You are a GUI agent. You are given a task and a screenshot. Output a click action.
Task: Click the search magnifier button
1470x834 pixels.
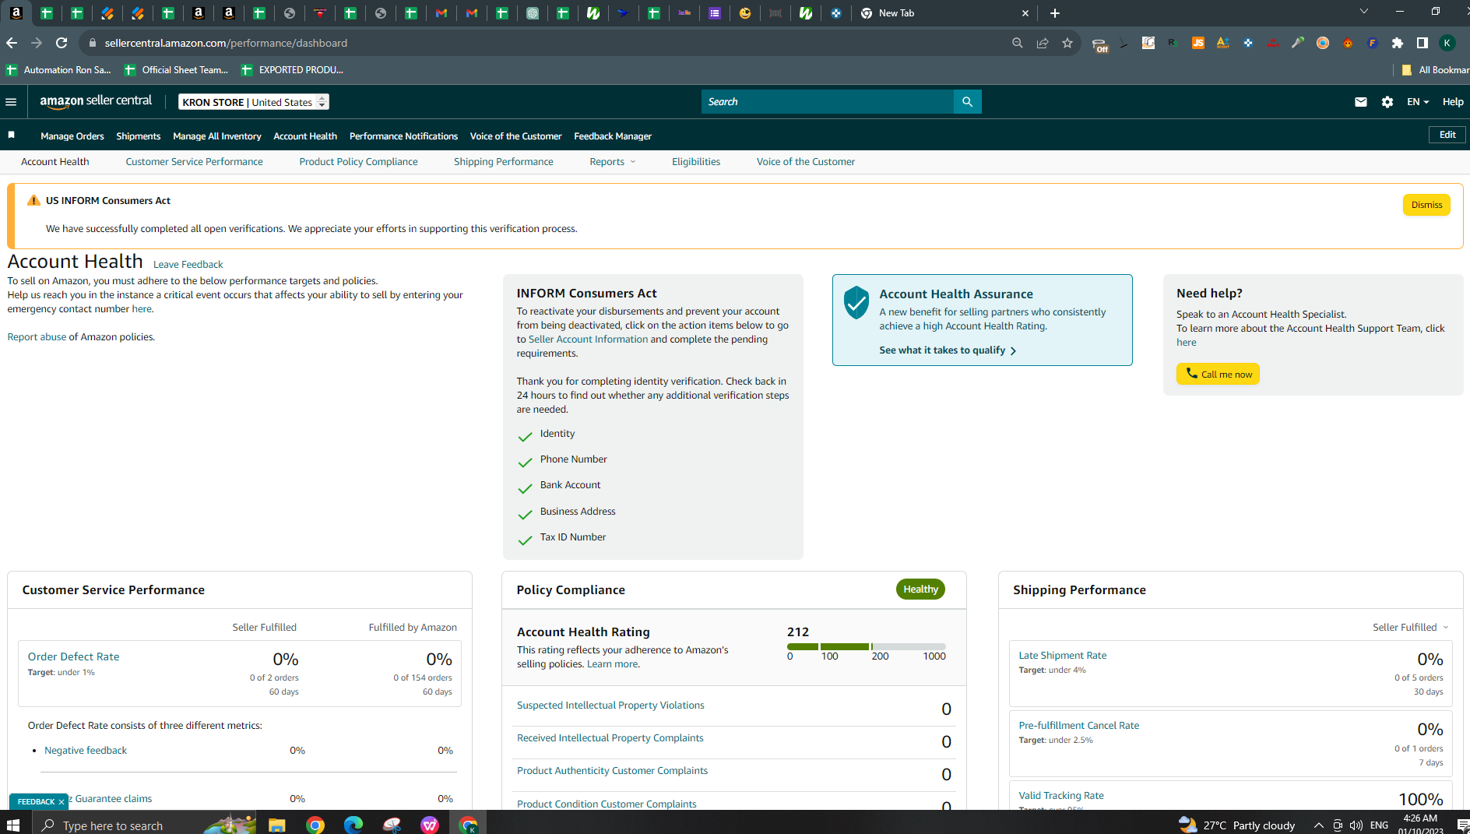[967, 102]
